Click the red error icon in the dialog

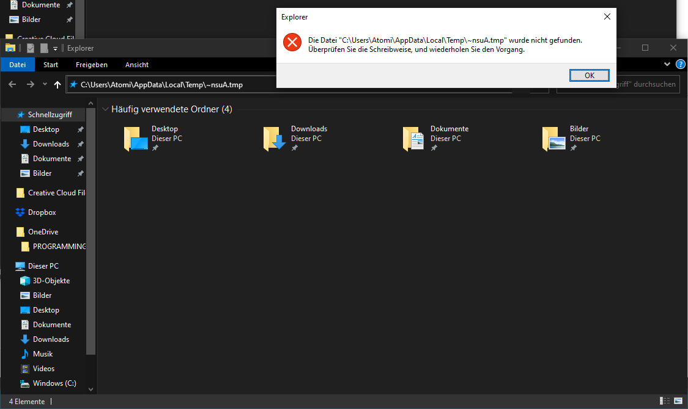pyautogui.click(x=292, y=43)
